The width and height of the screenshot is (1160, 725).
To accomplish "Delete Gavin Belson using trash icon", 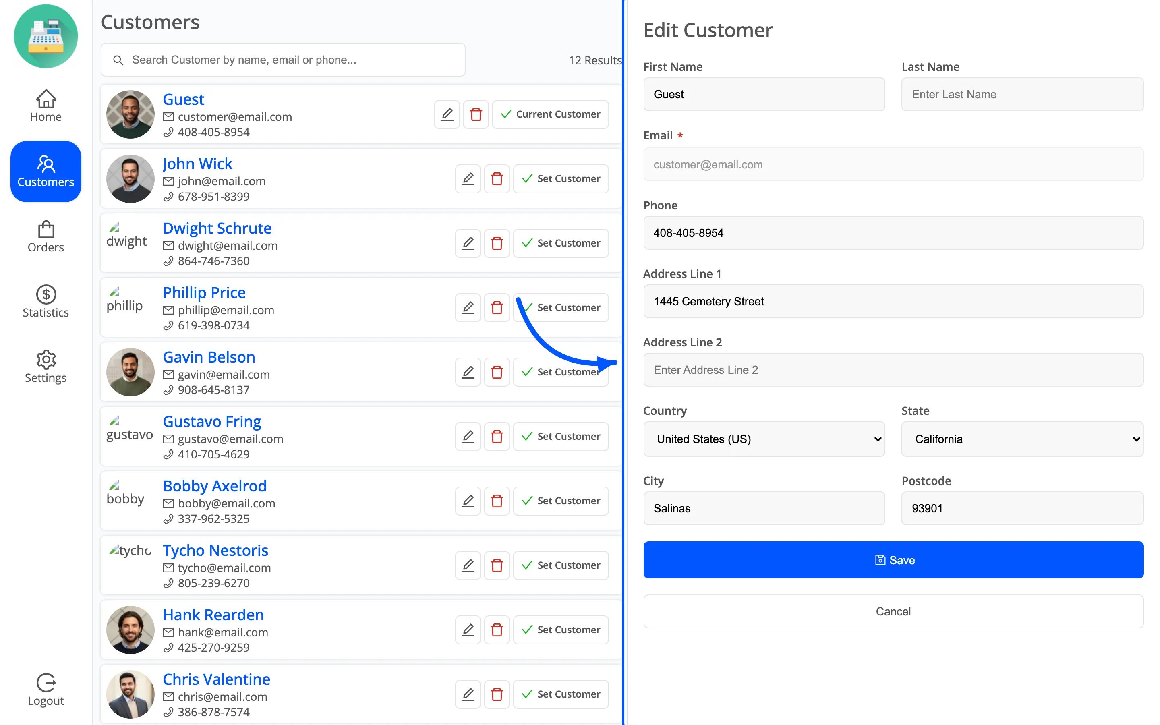I will coord(497,372).
